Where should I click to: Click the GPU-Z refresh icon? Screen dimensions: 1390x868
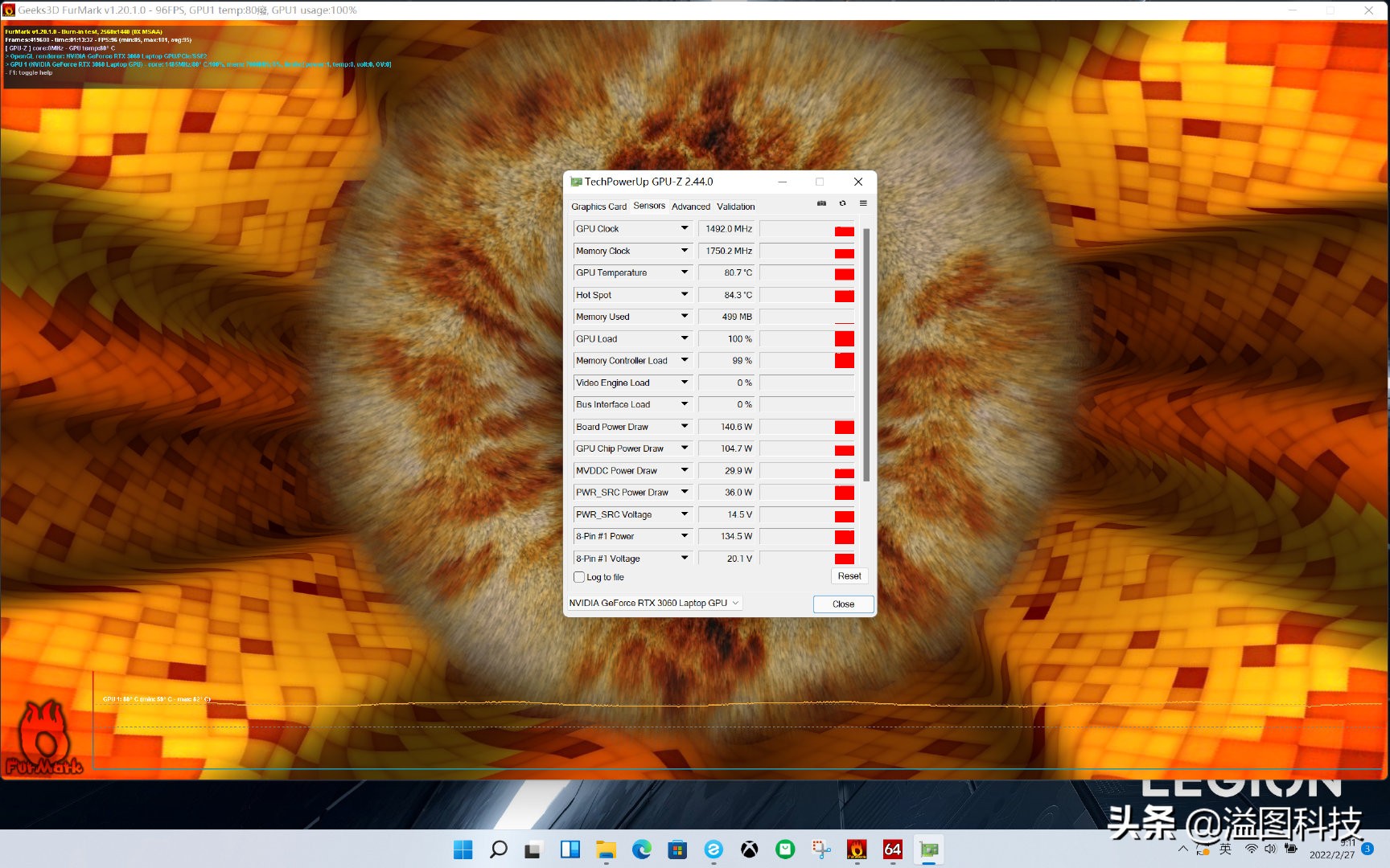842,203
